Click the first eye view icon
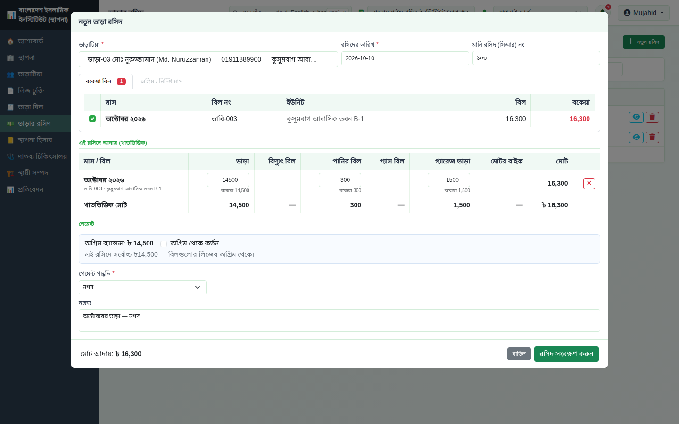Screen dimensions: 679x424 [x=636, y=117]
